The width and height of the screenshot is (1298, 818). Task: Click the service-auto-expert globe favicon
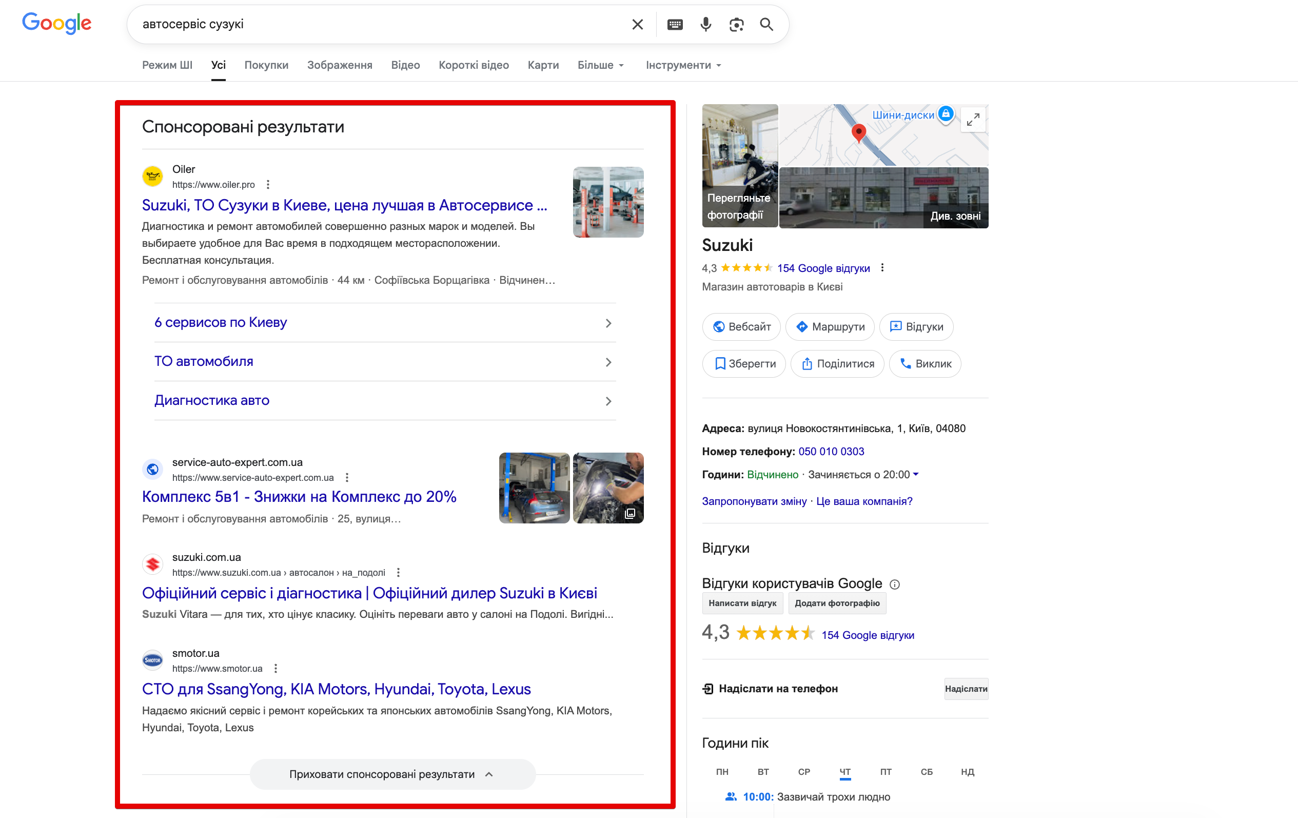(152, 469)
